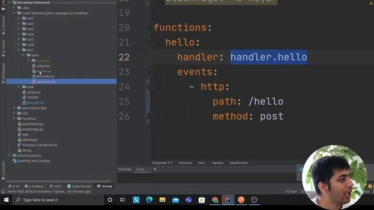374x210 pixels.
Task: Launch Microsoft Edge from taskbar
Action: pos(150,199)
